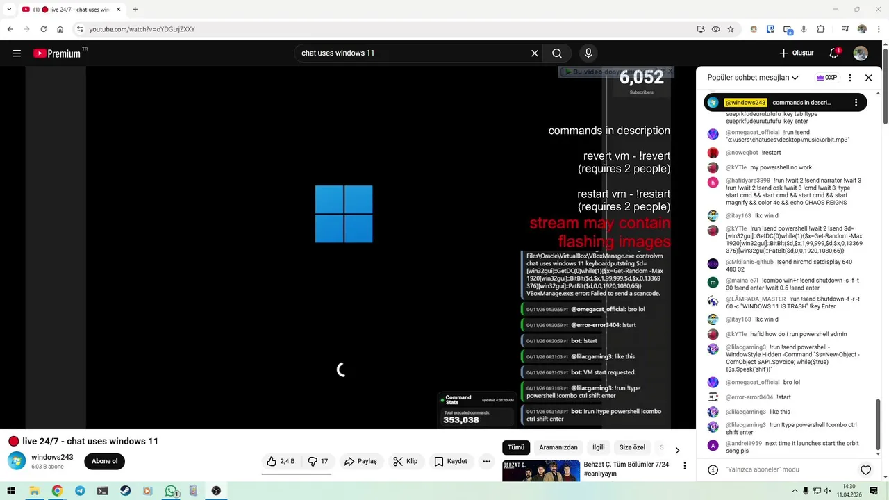Select the Aramanızdan filter chip
The width and height of the screenshot is (889, 500).
pyautogui.click(x=558, y=447)
